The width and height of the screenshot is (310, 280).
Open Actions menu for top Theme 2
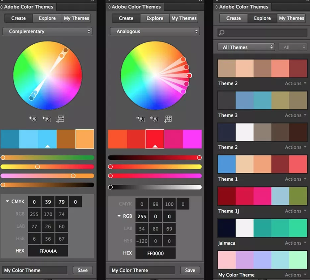296,83
